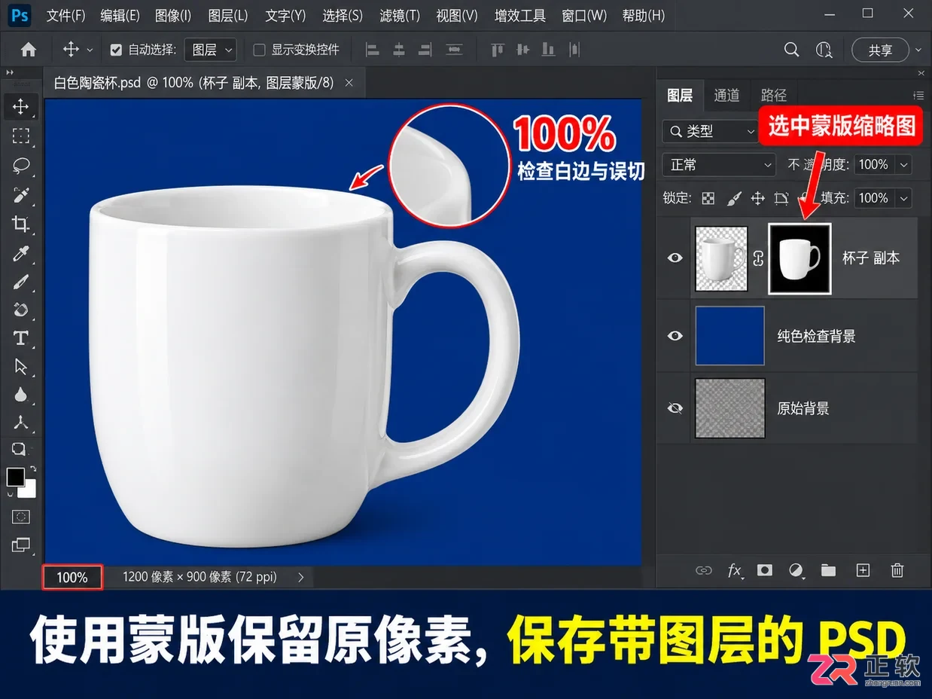Viewport: 932px width, 699px height.
Task: Toggle mask link on 杯子 副本 layer
Action: (x=758, y=258)
